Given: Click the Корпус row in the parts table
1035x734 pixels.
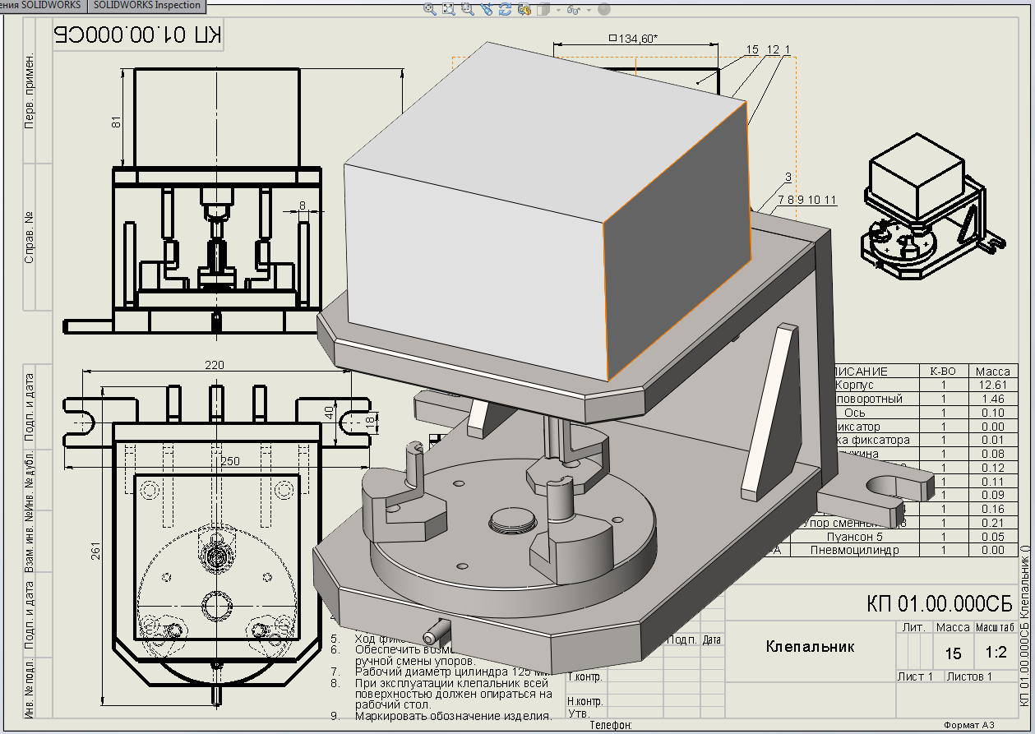Looking at the screenshot, I should pyautogui.click(x=926, y=385).
